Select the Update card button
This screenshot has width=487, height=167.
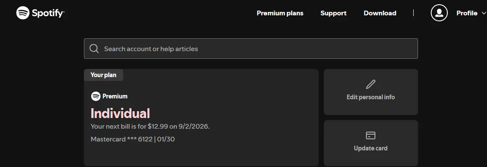(371, 143)
